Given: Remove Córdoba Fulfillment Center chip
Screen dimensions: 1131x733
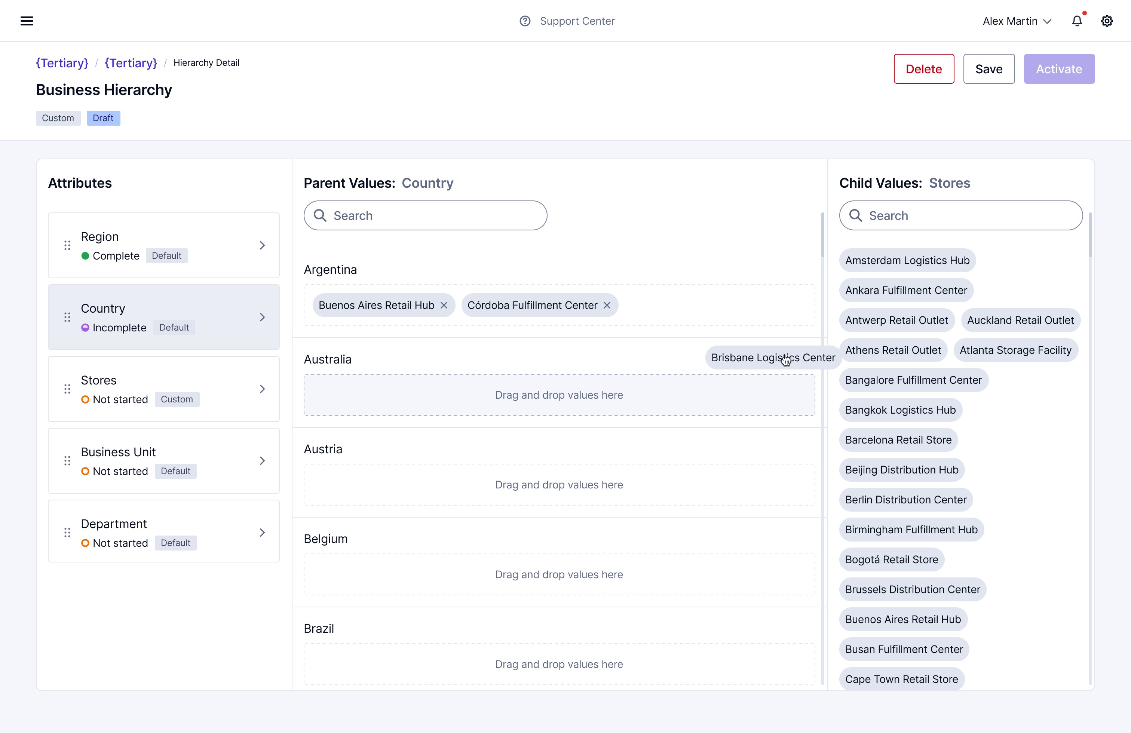Looking at the screenshot, I should 607,306.
